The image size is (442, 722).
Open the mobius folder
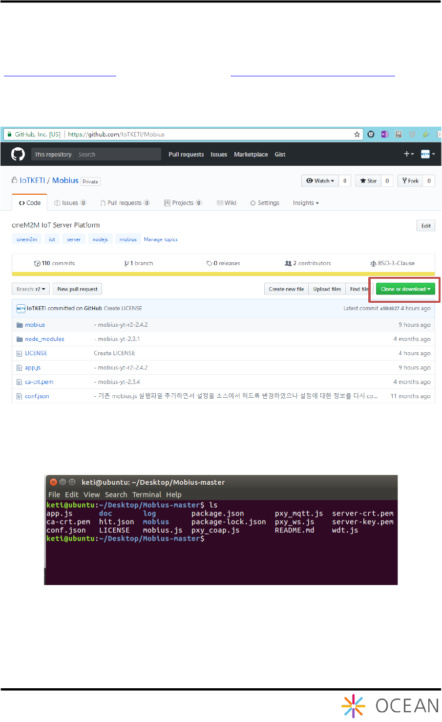click(35, 325)
